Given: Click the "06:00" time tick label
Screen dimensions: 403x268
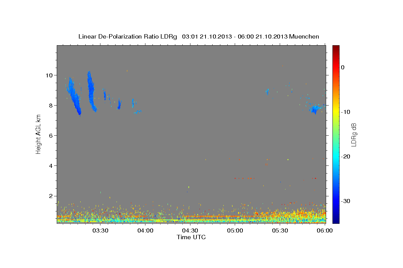Looking at the screenshot, I should 324,231.
